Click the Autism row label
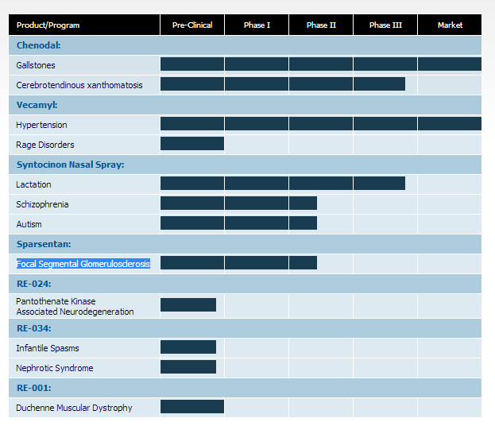The height and width of the screenshot is (426, 495). point(29,224)
